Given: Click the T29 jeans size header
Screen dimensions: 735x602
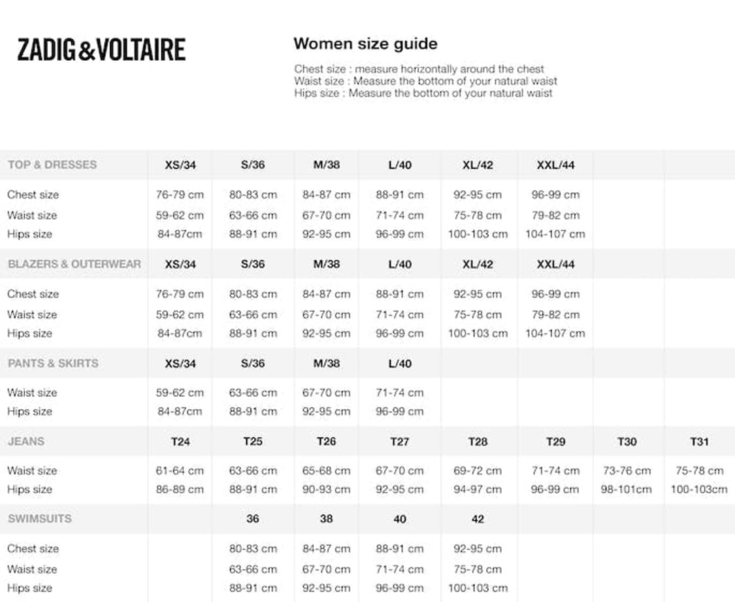Looking at the screenshot, I should 555,442.
